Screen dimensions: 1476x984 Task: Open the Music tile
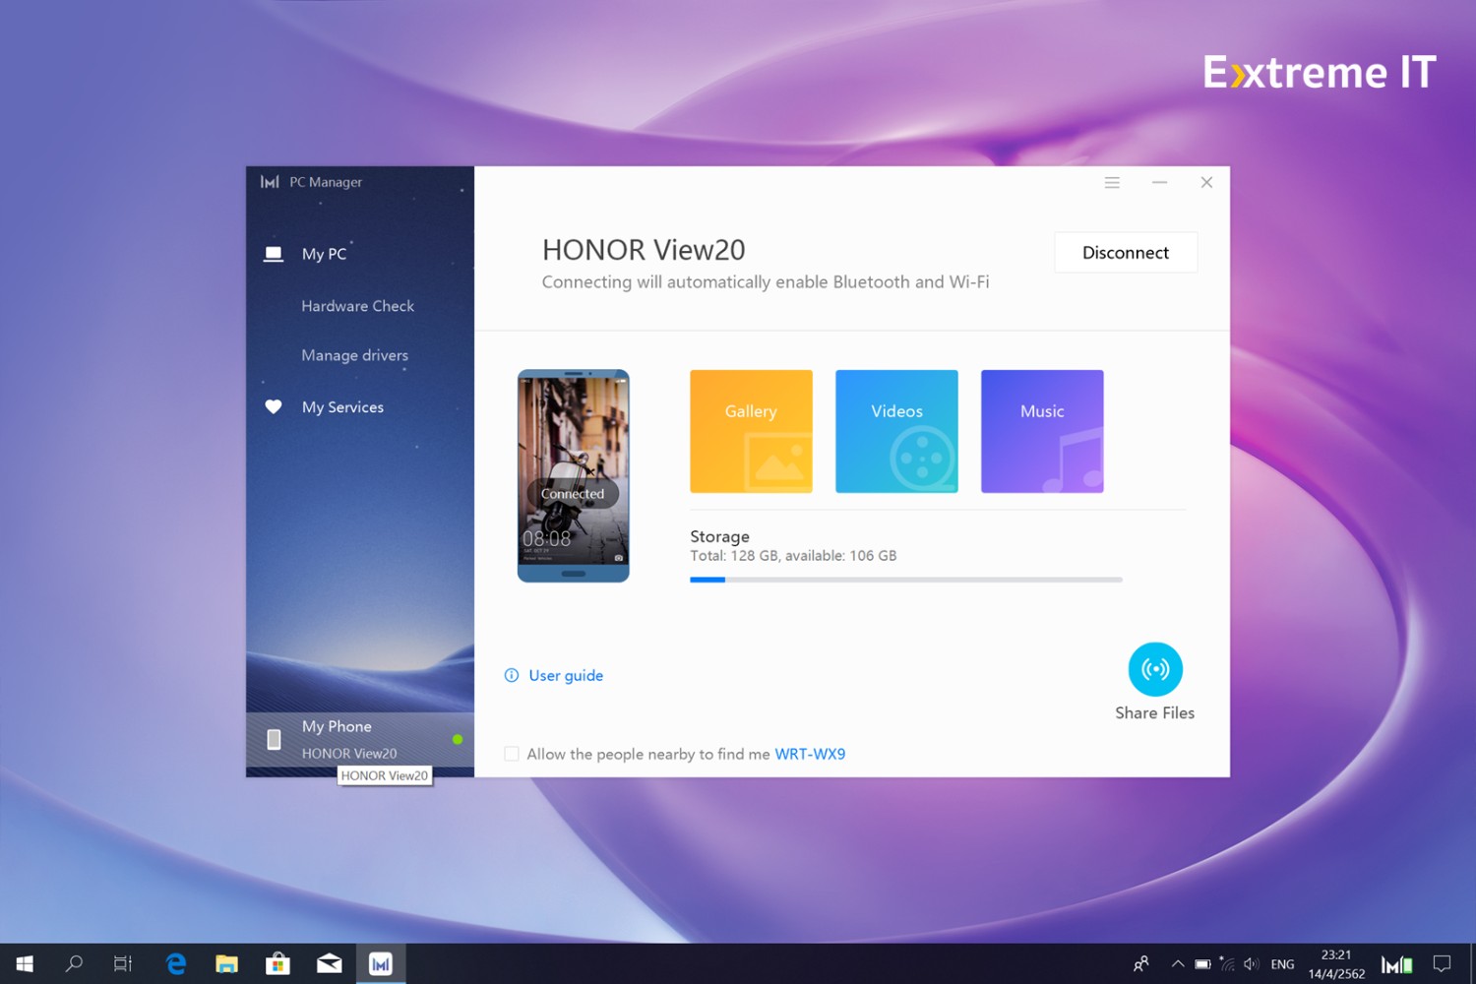tap(1042, 431)
